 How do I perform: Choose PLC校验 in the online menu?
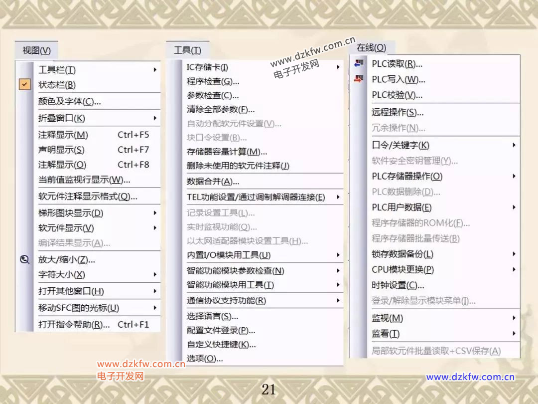click(397, 95)
